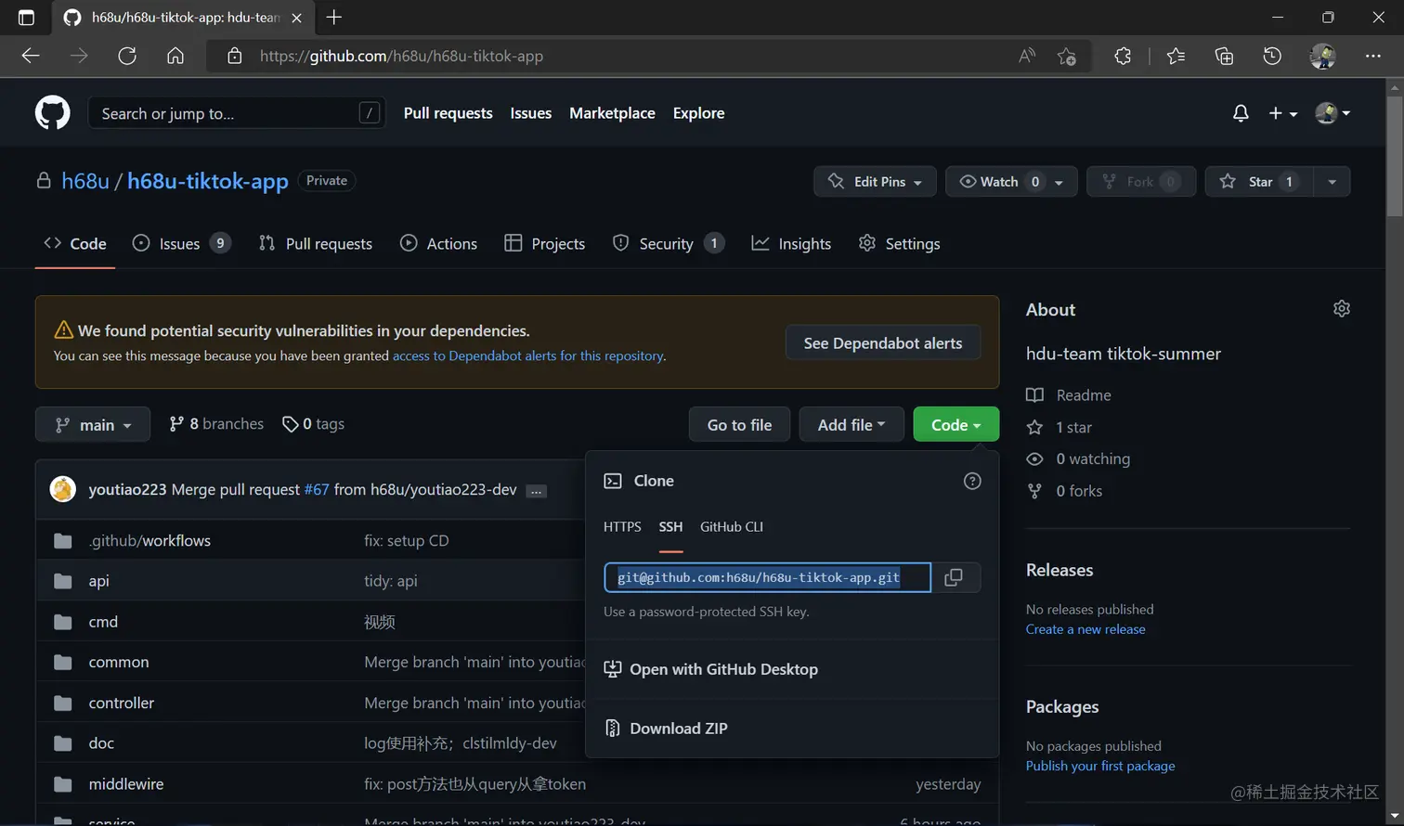Add this page to favorites

1067,56
